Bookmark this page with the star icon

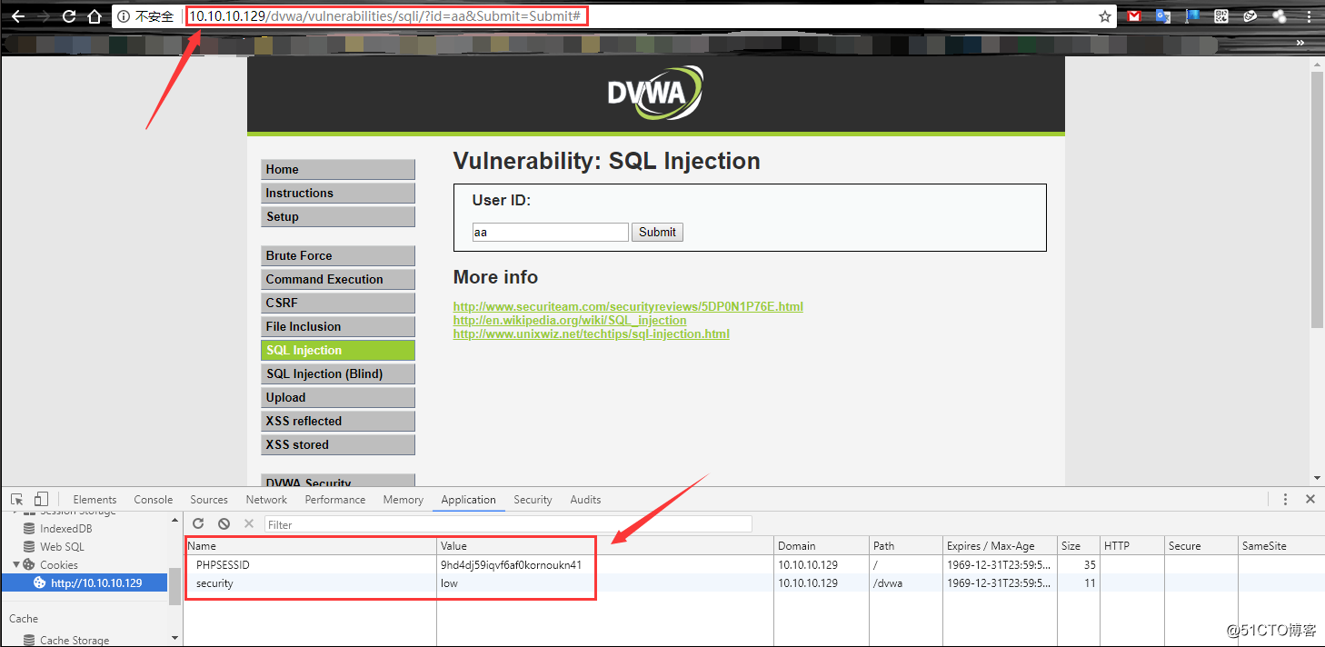tap(1104, 16)
